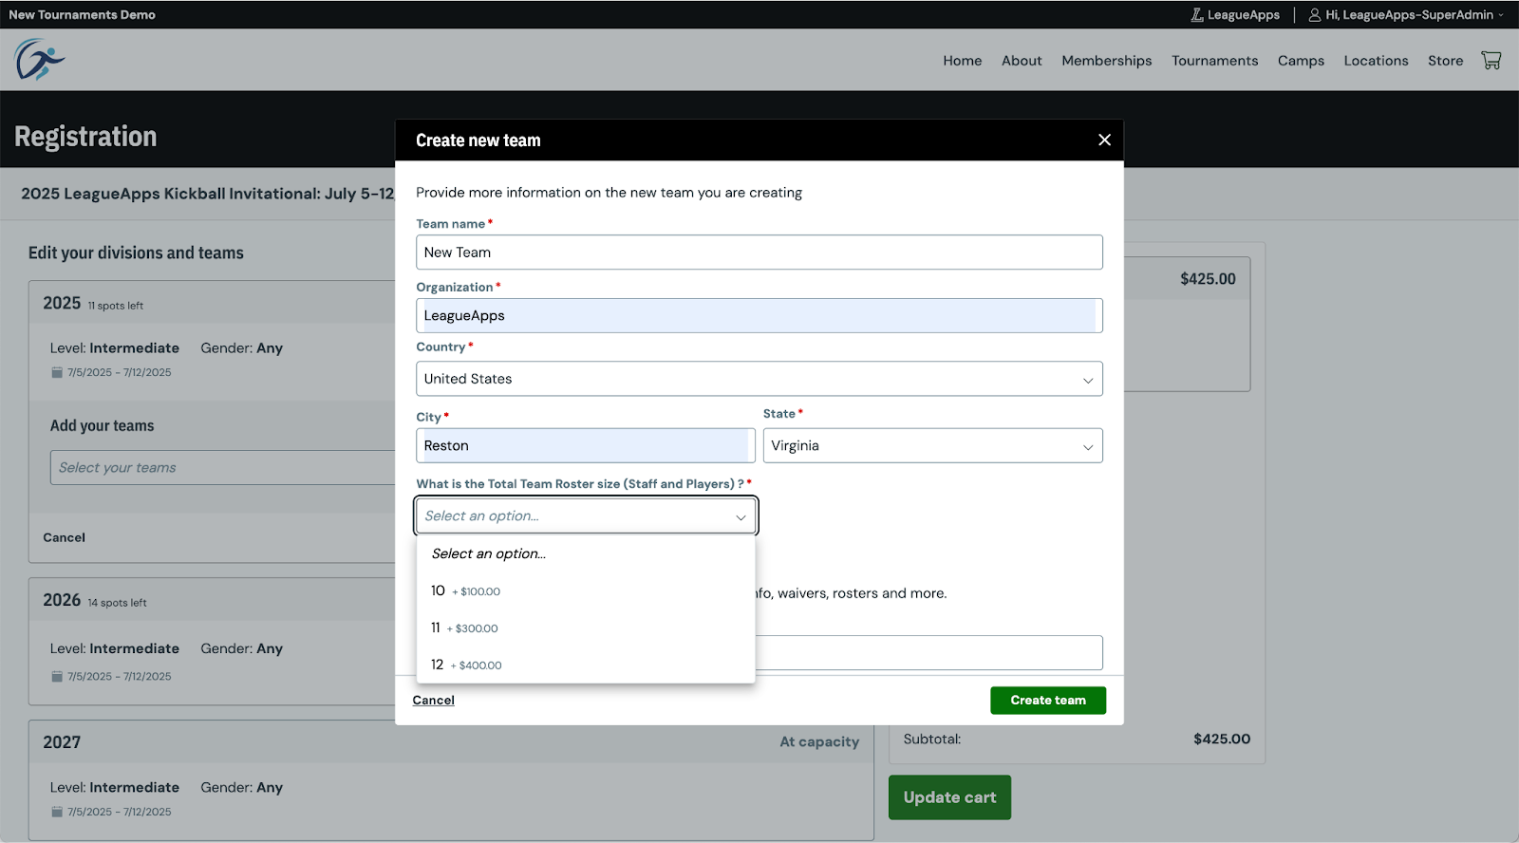This screenshot has width=1519, height=843.
Task: Click the 11 spots left label
Action: [x=116, y=306]
